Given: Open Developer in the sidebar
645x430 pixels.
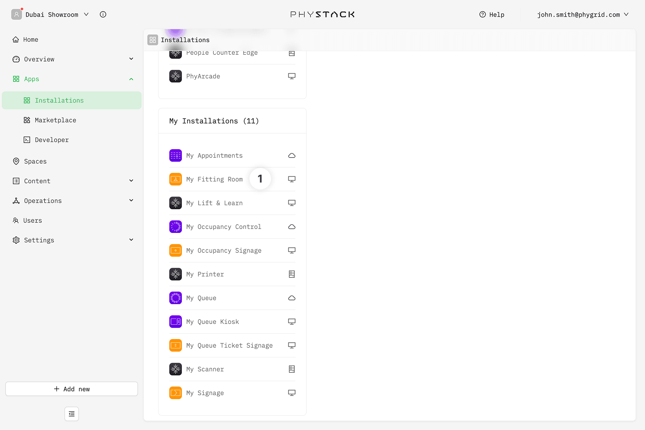Looking at the screenshot, I should (72, 140).
